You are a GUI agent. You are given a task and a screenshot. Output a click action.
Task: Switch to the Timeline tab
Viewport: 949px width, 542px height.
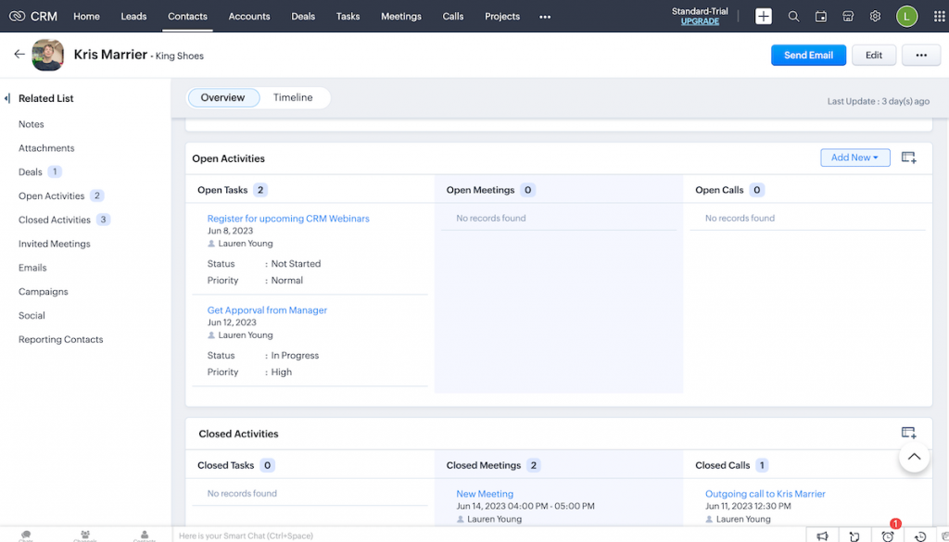tap(293, 96)
